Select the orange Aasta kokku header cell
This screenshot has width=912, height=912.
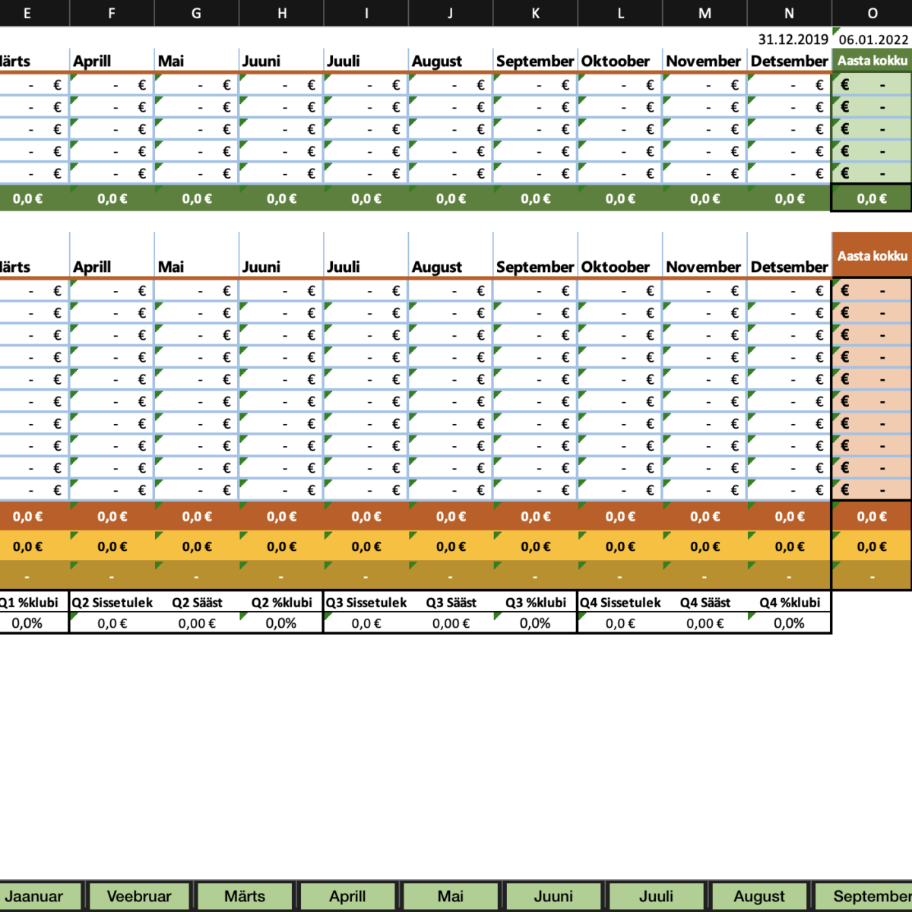(x=872, y=256)
